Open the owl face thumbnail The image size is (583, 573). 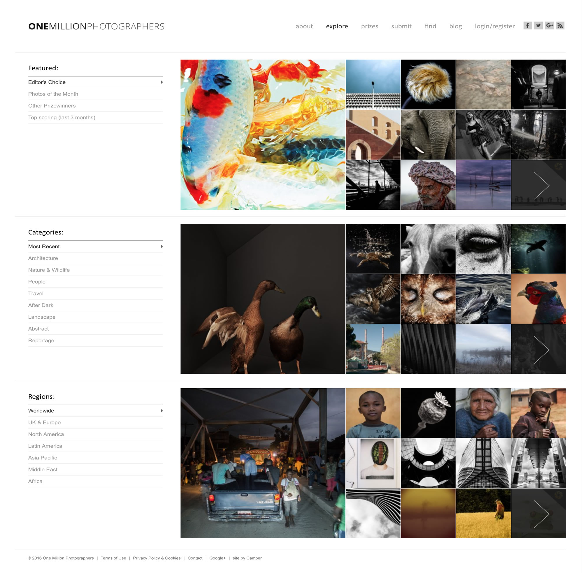pyautogui.click(x=428, y=299)
